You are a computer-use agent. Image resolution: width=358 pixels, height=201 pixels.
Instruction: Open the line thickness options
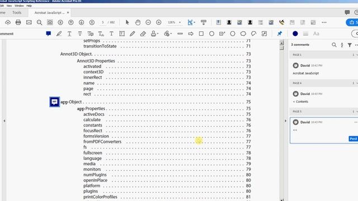(305, 33)
